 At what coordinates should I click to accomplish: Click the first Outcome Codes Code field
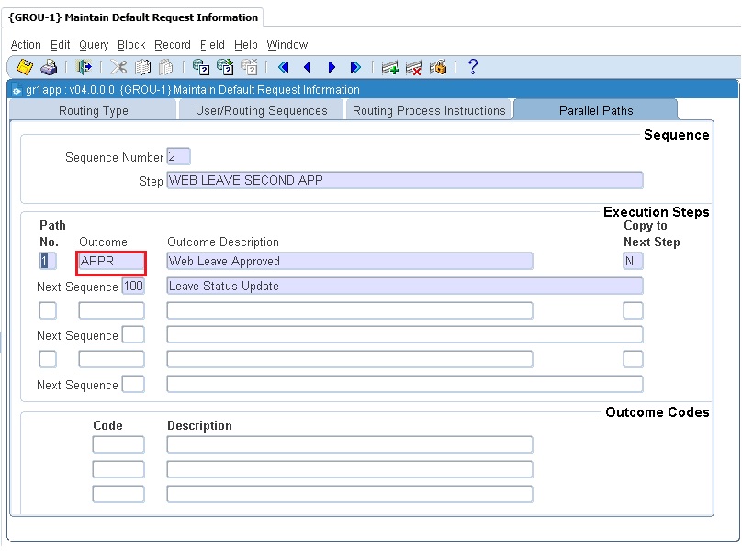pyautogui.click(x=118, y=444)
